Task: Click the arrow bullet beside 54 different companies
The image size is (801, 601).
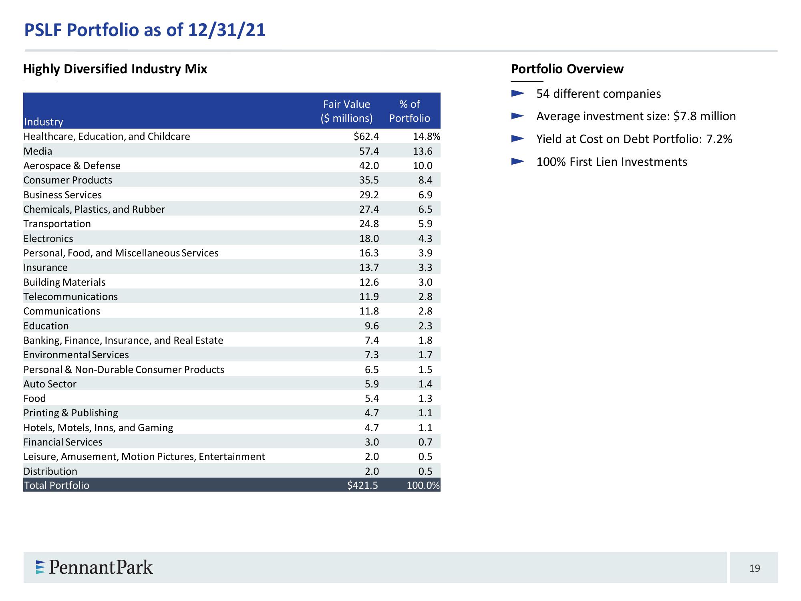Action: 518,93
